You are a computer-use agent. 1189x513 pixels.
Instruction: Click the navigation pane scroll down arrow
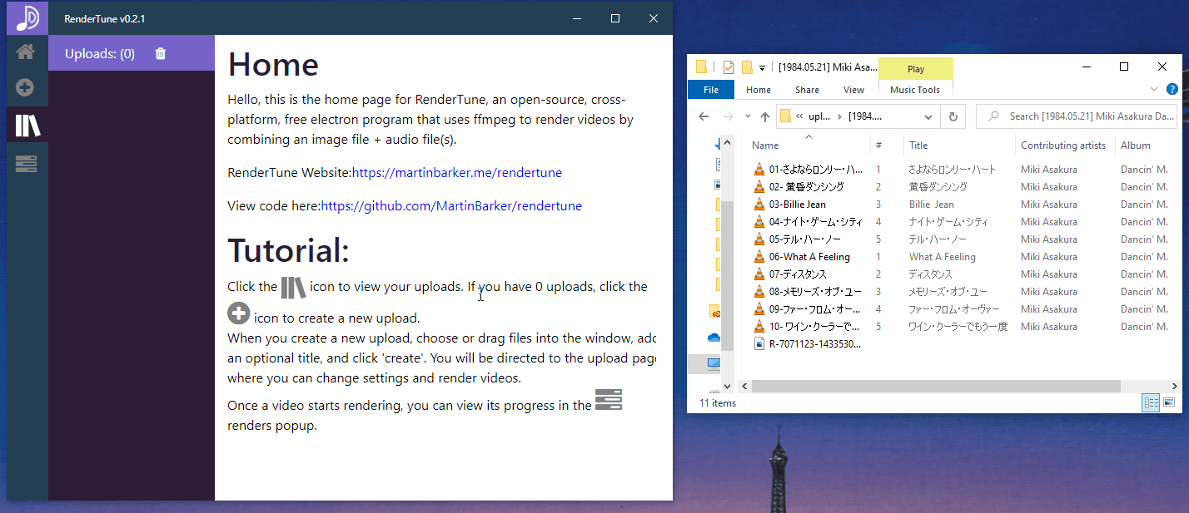[727, 387]
